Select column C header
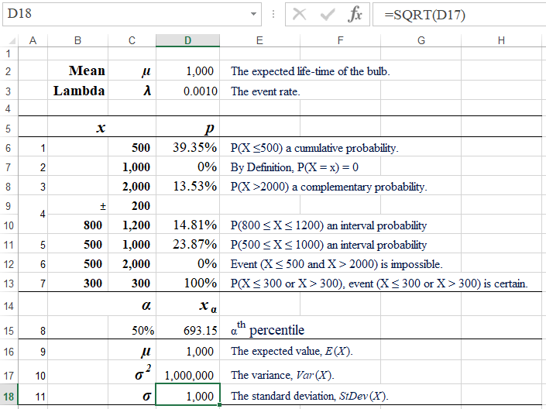Screen dimensions: 546x409 (132, 41)
